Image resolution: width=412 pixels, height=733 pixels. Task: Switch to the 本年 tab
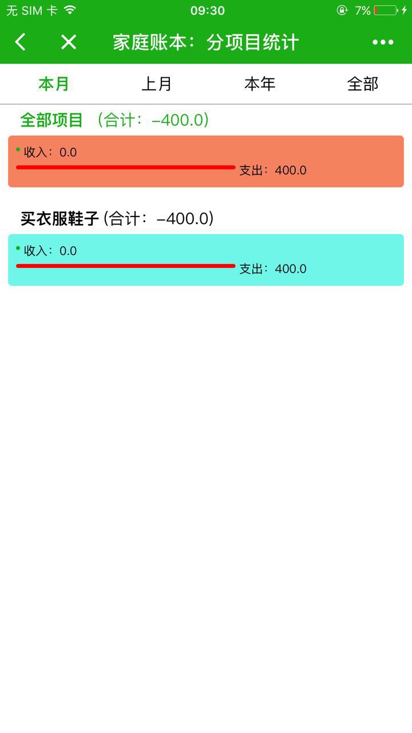click(260, 84)
